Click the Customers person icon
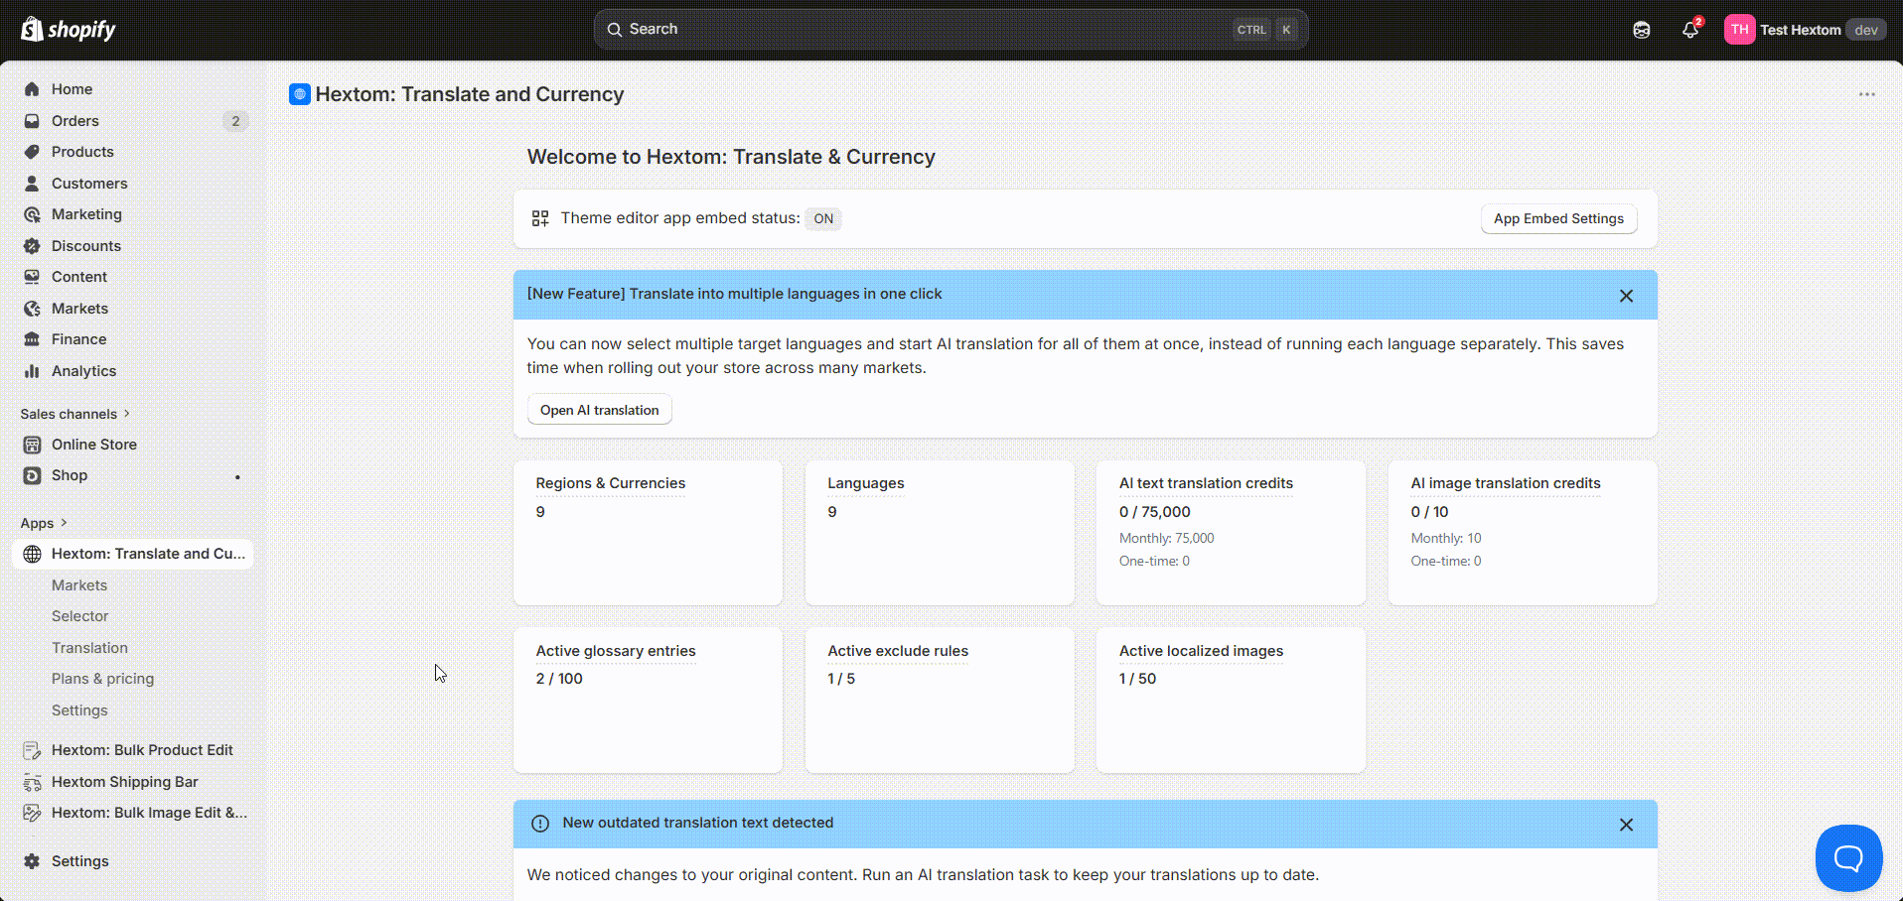This screenshot has height=901, width=1903. point(32,184)
